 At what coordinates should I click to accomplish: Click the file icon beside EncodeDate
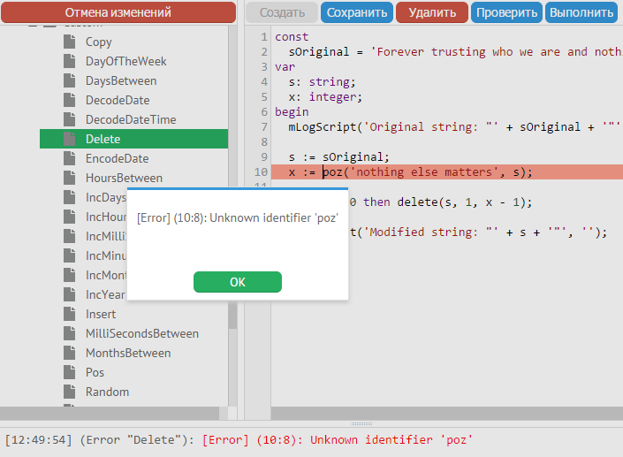(x=70, y=159)
